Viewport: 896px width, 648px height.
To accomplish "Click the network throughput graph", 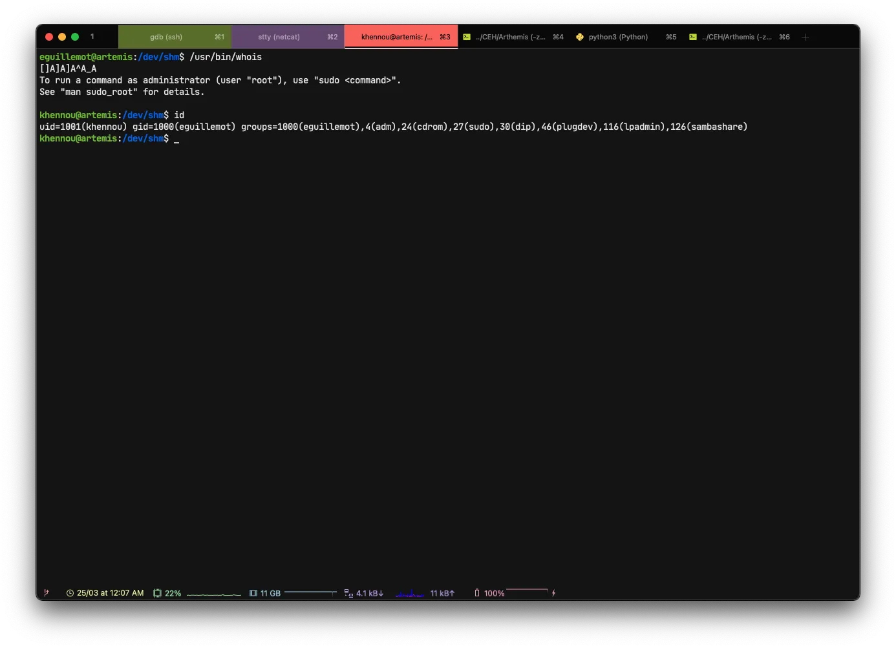I will click(x=409, y=594).
